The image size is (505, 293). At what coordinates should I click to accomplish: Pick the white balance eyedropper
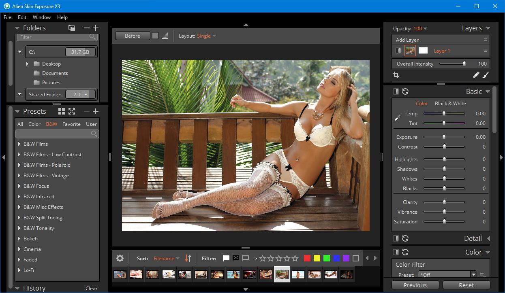397,118
